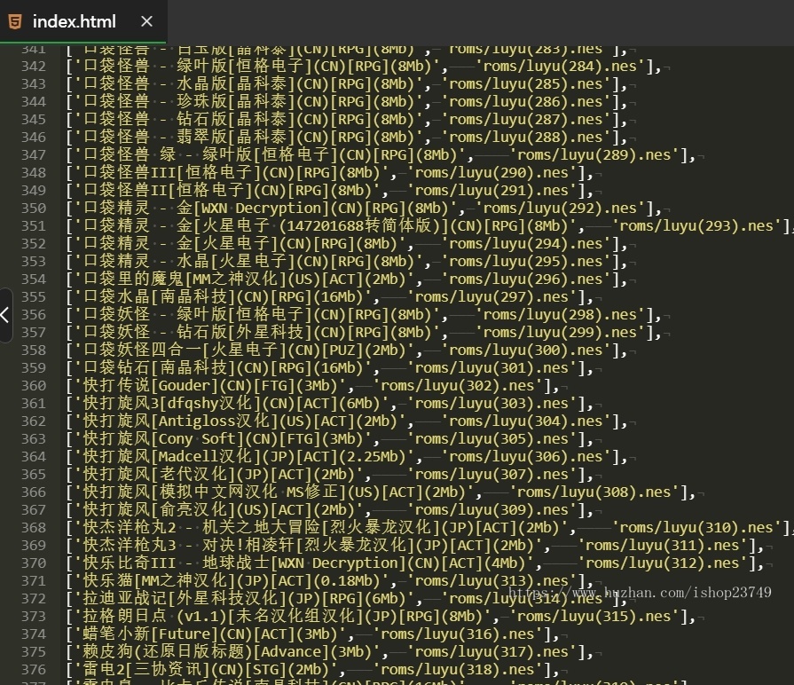Click text 'roms/luyu(299).nes'
794x685 pixels.
pyautogui.click(x=560, y=332)
